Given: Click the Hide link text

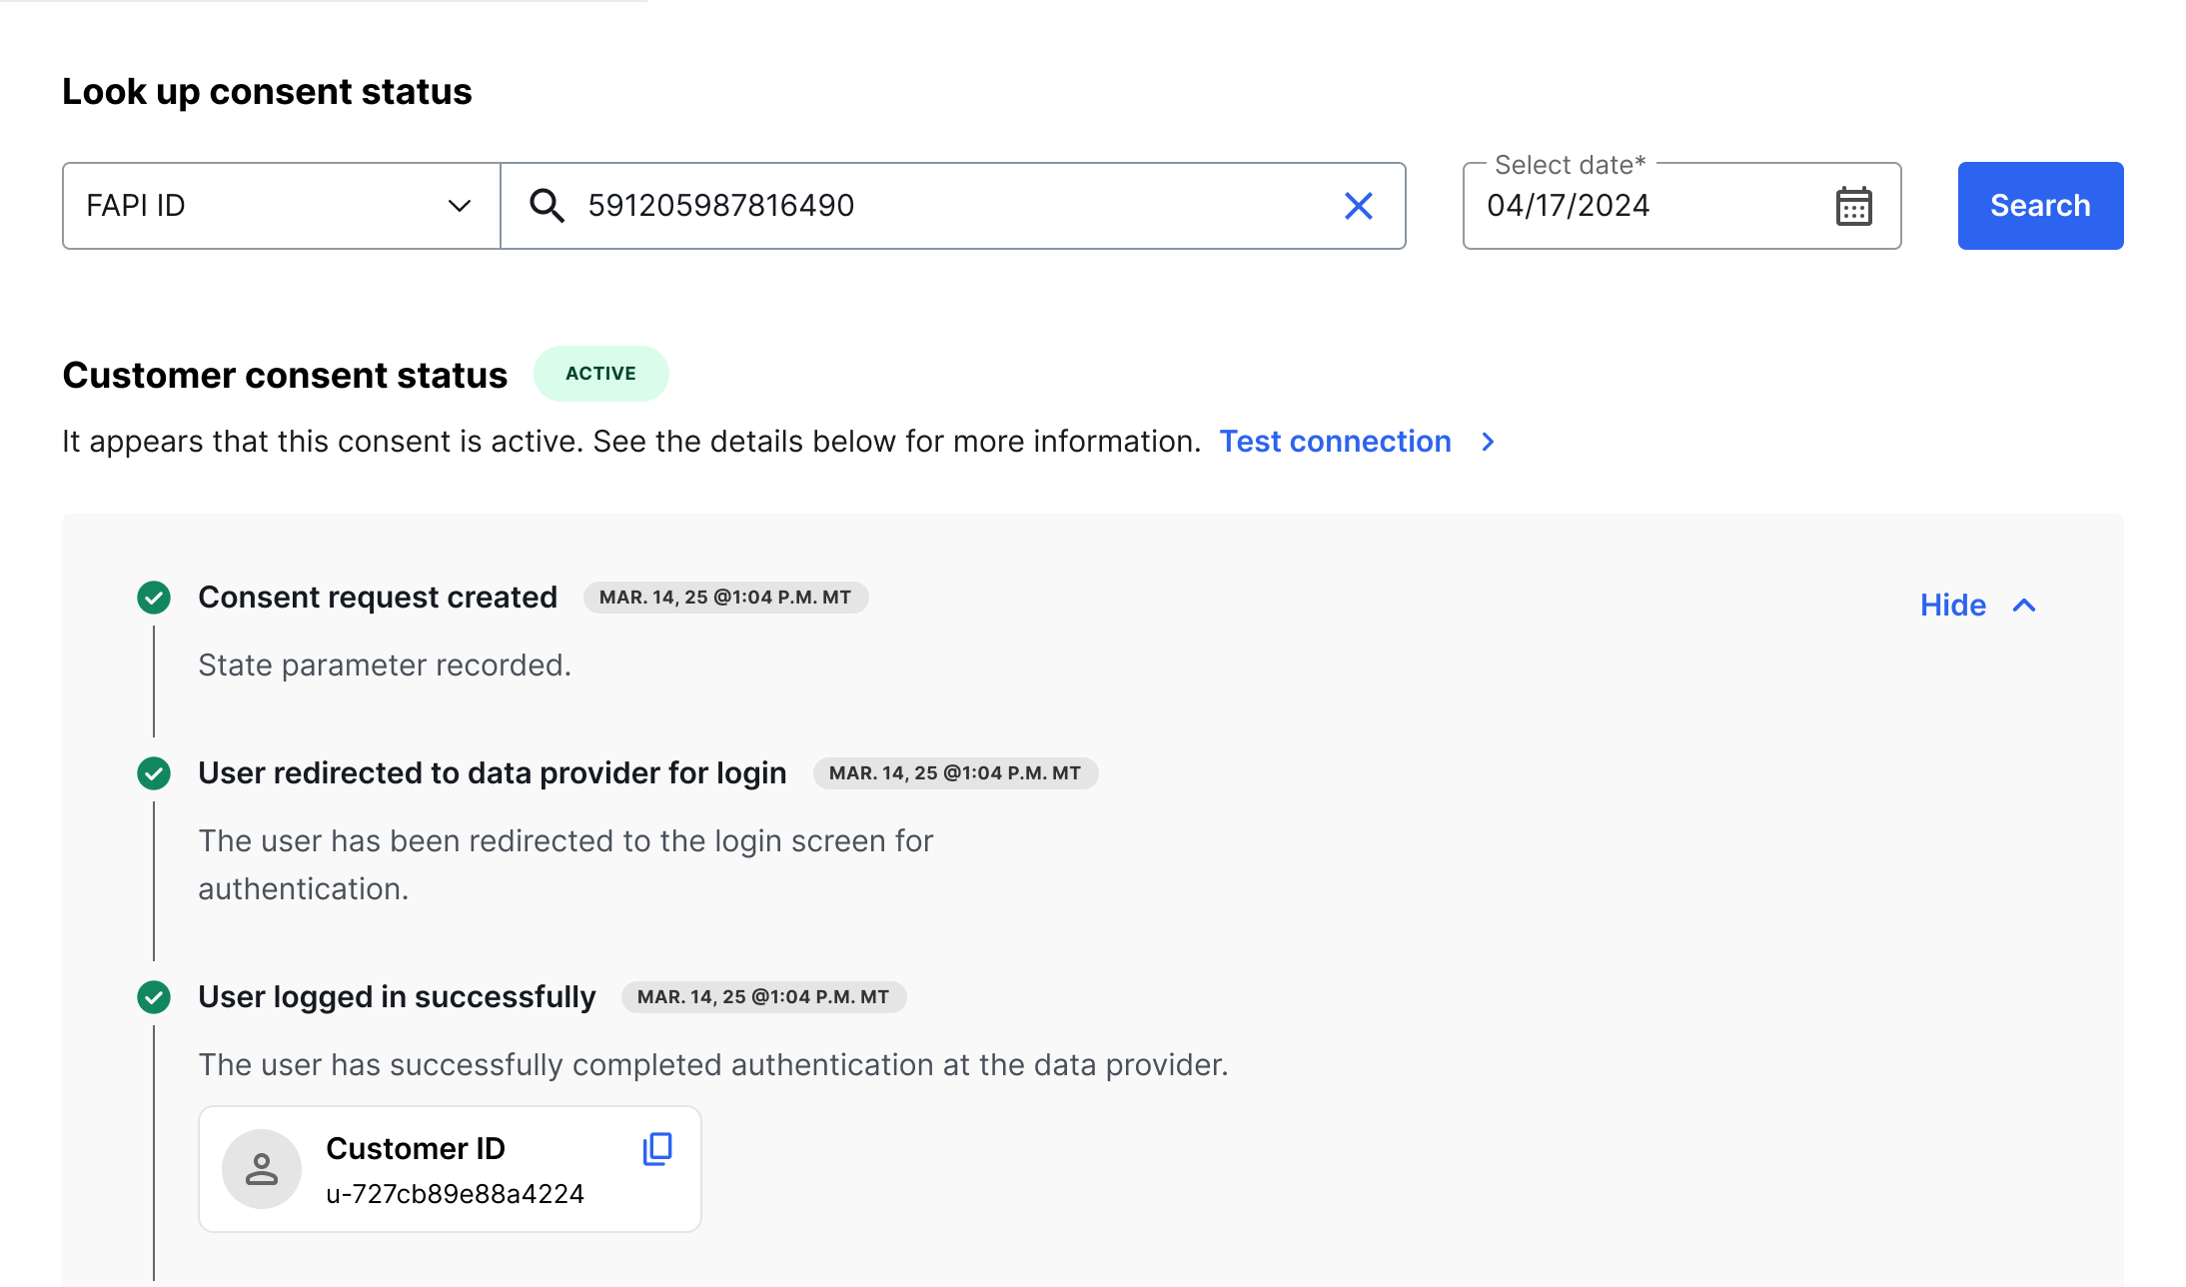Looking at the screenshot, I should tap(1952, 606).
